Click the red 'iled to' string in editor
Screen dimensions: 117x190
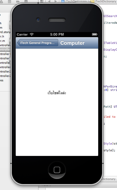(110, 117)
